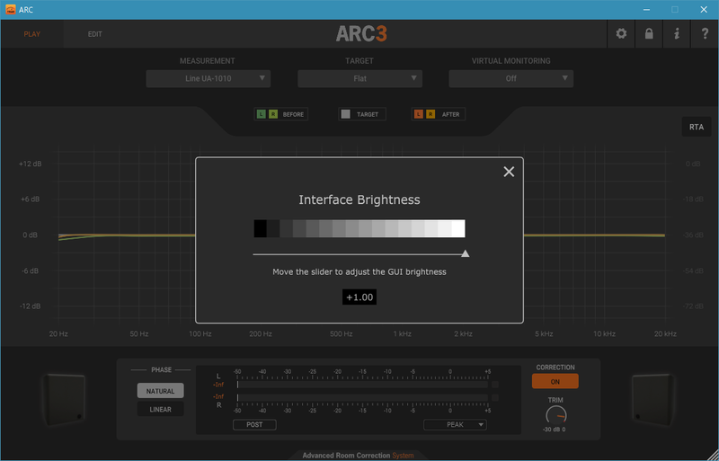Screen dimensions: 719x461
Task: Select Natural phase mode
Action: pyautogui.click(x=161, y=391)
